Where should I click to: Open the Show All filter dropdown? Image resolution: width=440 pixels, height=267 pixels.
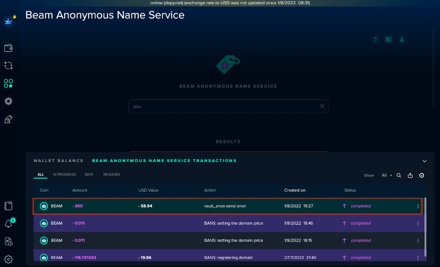[386, 175]
